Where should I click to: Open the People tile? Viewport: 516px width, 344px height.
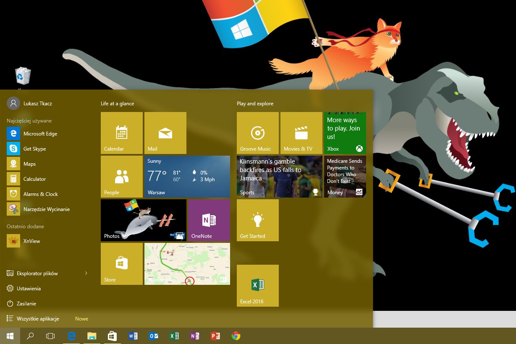point(122,177)
